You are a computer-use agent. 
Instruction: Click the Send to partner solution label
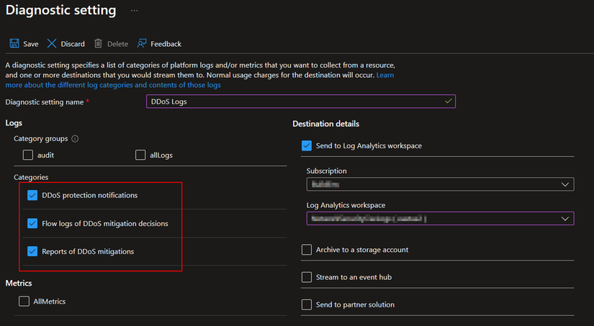(x=356, y=305)
